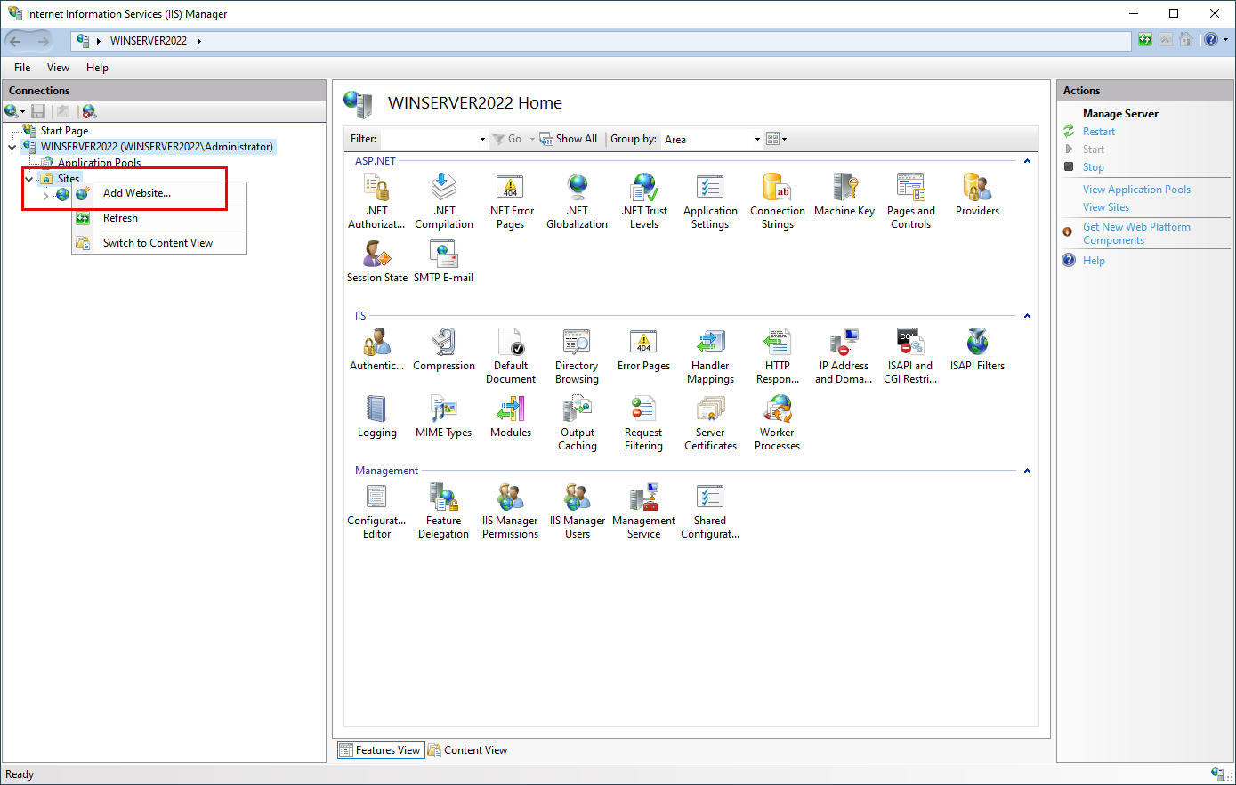This screenshot has height=785, width=1236.
Task: Choose Add Website from context menu
Action: pyautogui.click(x=158, y=193)
